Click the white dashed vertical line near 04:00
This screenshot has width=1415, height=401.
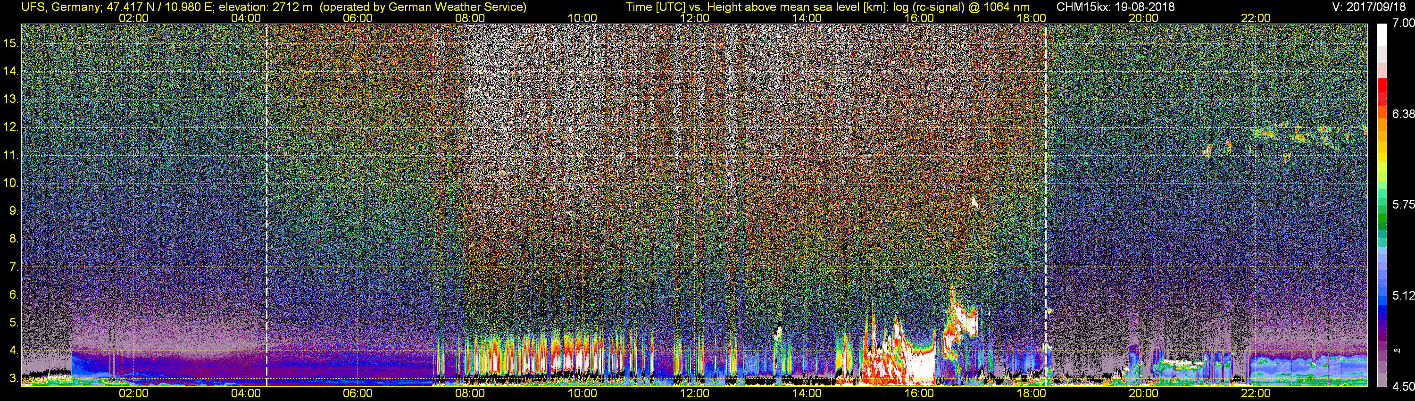pyautogui.click(x=266, y=205)
